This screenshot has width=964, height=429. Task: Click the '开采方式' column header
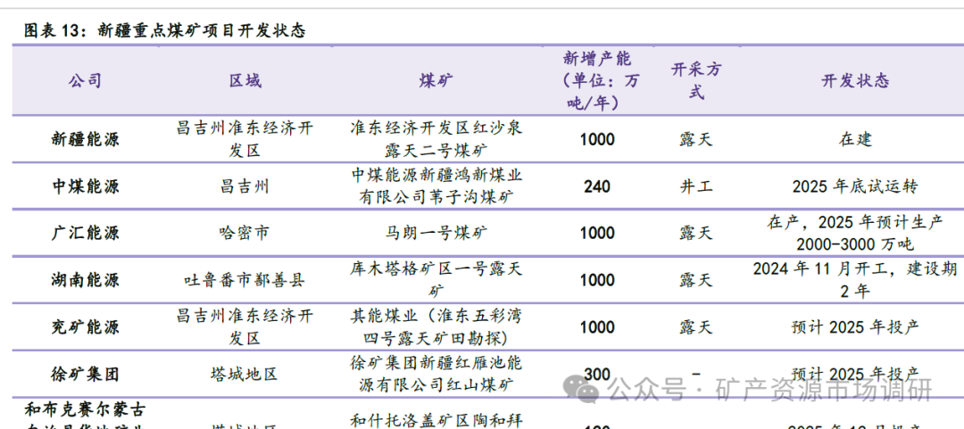click(x=696, y=80)
